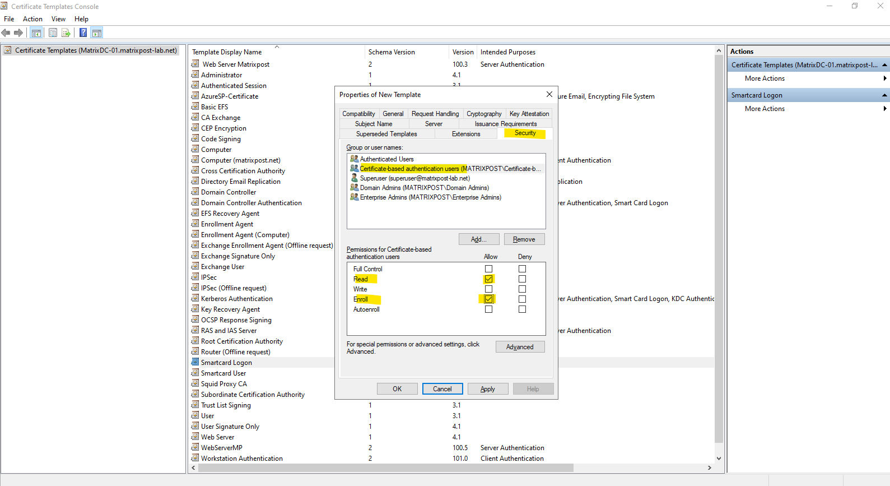Image resolution: width=890 pixels, height=486 pixels.
Task: Collapse the Certificate Templates actions section
Action: [x=884, y=65]
